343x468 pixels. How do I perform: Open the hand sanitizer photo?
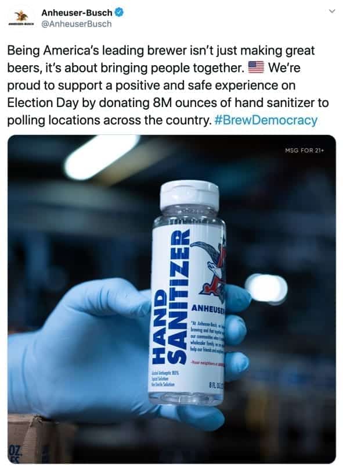172,299
